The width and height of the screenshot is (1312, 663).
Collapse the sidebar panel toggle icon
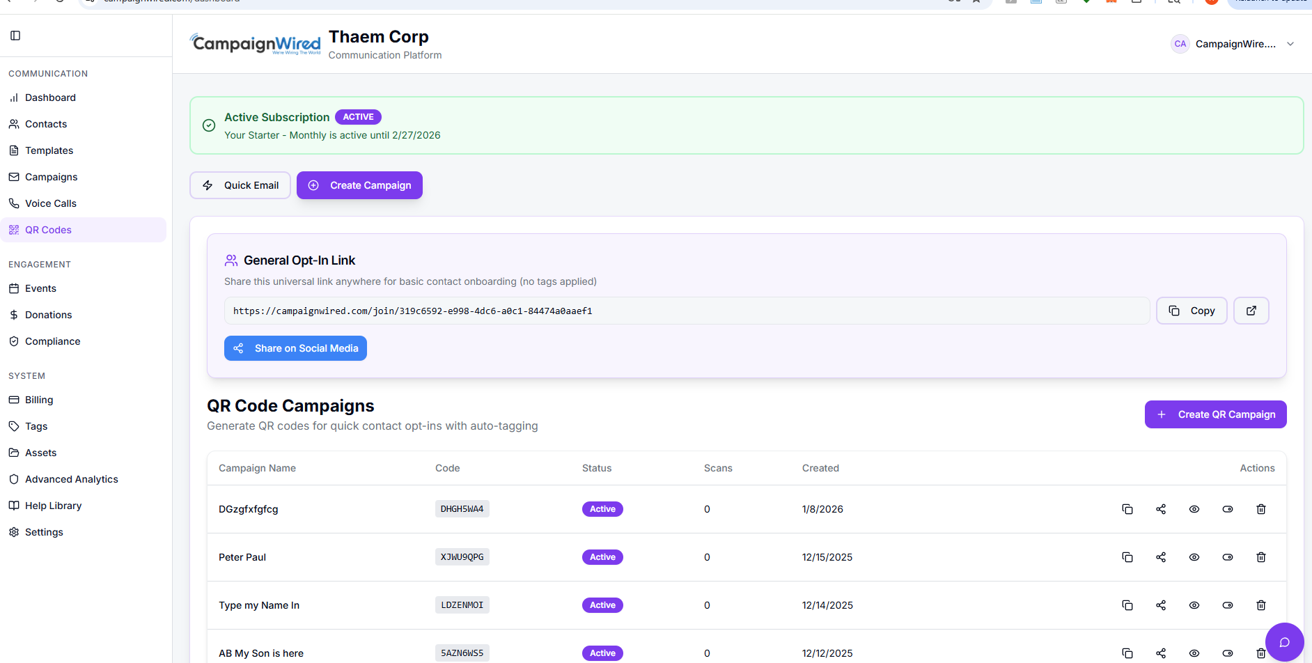pos(15,36)
